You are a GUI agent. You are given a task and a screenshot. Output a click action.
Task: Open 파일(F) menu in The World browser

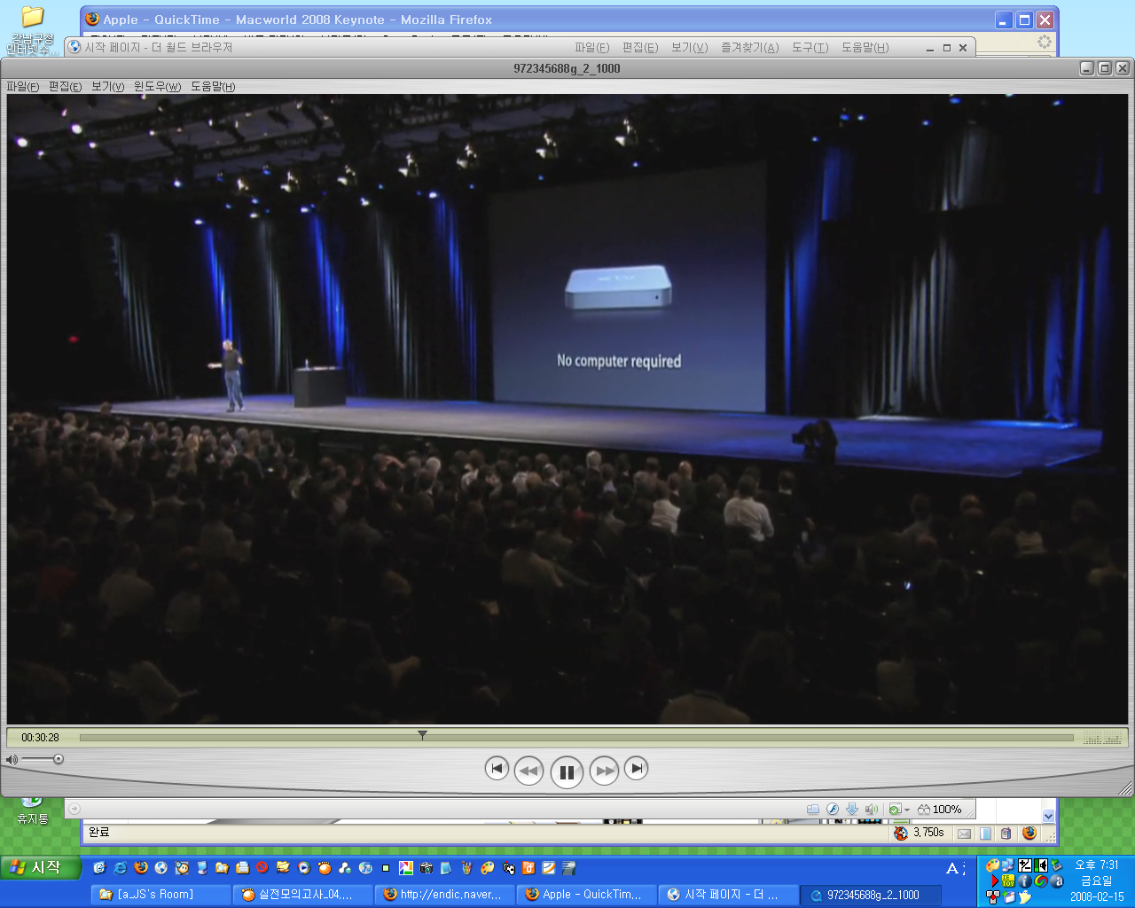[591, 47]
